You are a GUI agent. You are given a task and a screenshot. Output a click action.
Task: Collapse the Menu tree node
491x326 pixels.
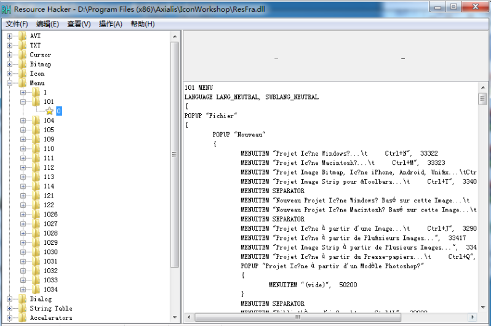tap(10, 83)
